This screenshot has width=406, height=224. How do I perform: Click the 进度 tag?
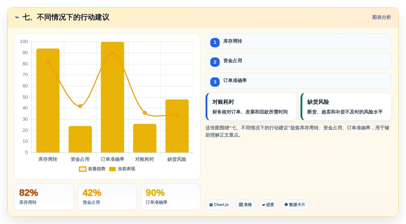click(x=268, y=204)
